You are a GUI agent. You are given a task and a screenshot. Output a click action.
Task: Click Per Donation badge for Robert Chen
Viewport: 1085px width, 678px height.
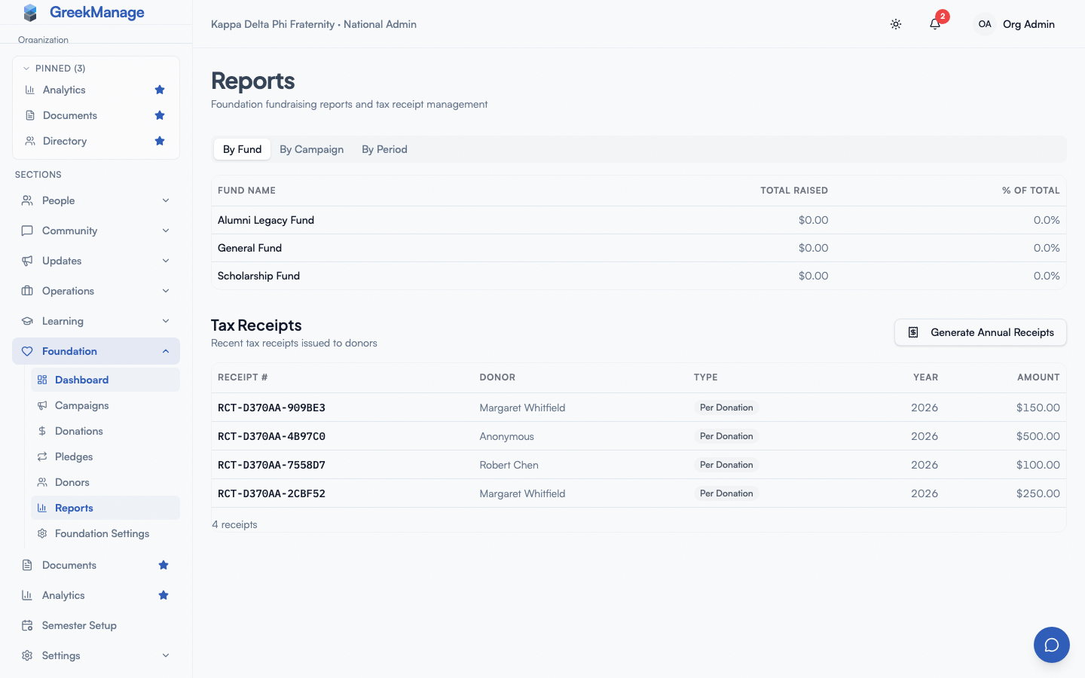coord(726,465)
